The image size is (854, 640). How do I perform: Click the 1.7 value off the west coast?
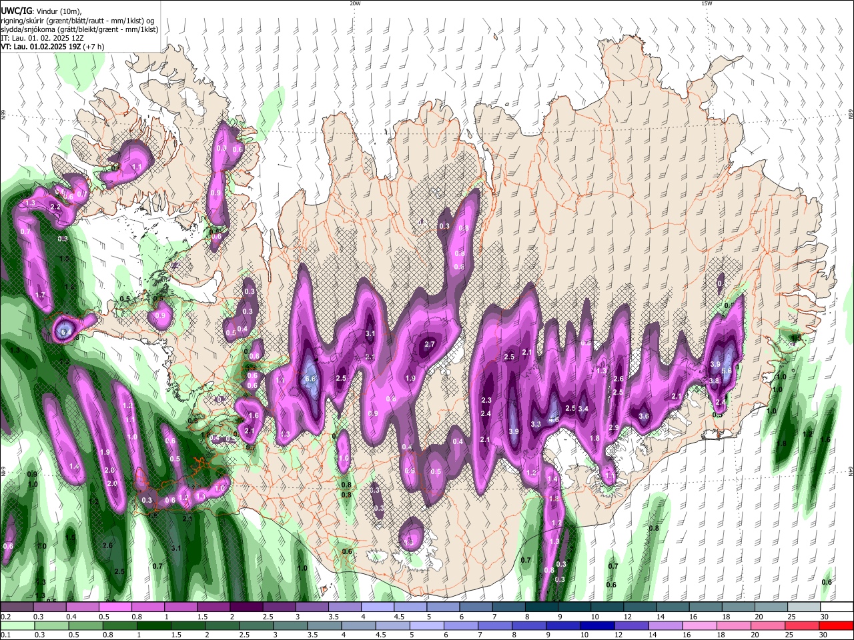pos(40,295)
